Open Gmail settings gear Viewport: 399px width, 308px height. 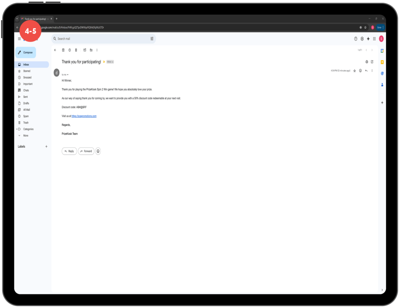point(362,39)
